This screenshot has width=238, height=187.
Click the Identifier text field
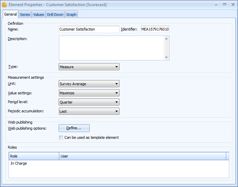pos(155,29)
